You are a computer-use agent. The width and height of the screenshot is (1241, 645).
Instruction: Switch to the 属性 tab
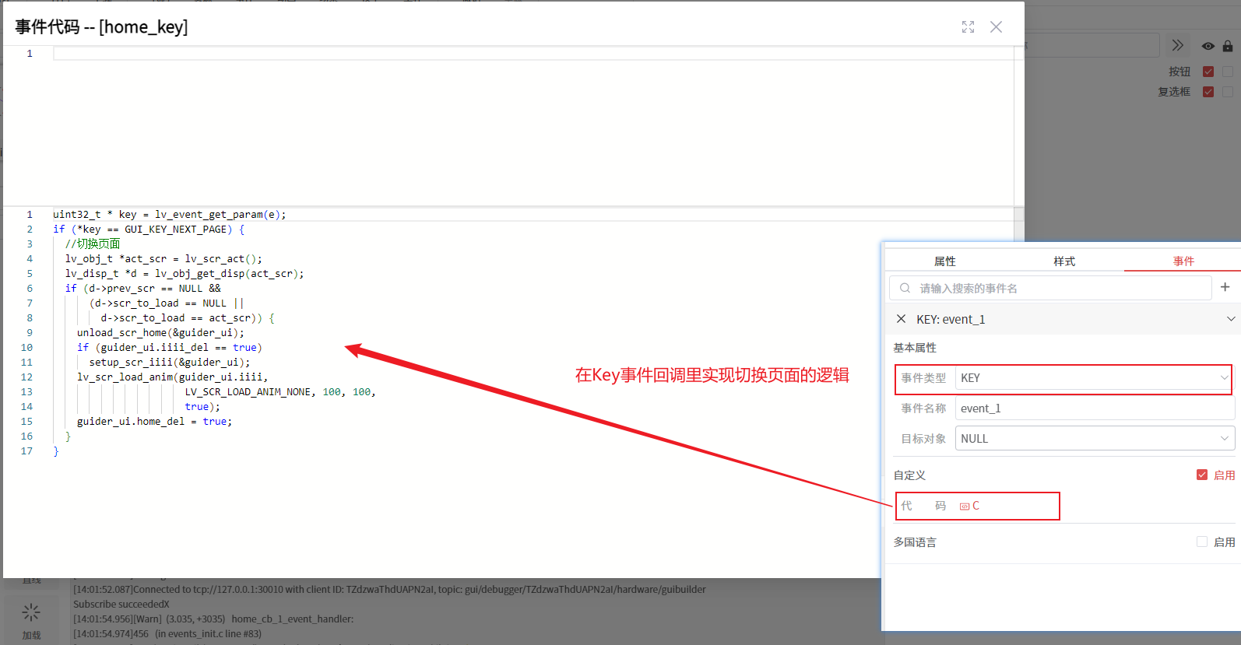point(945,261)
